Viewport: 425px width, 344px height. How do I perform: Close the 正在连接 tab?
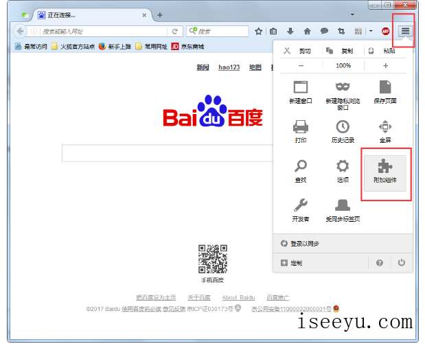pyautogui.click(x=144, y=15)
